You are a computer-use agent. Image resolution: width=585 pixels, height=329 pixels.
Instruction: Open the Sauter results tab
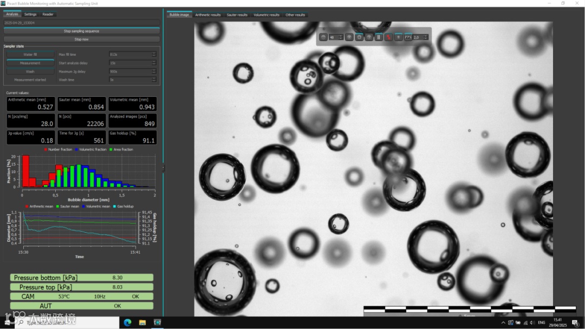point(237,15)
